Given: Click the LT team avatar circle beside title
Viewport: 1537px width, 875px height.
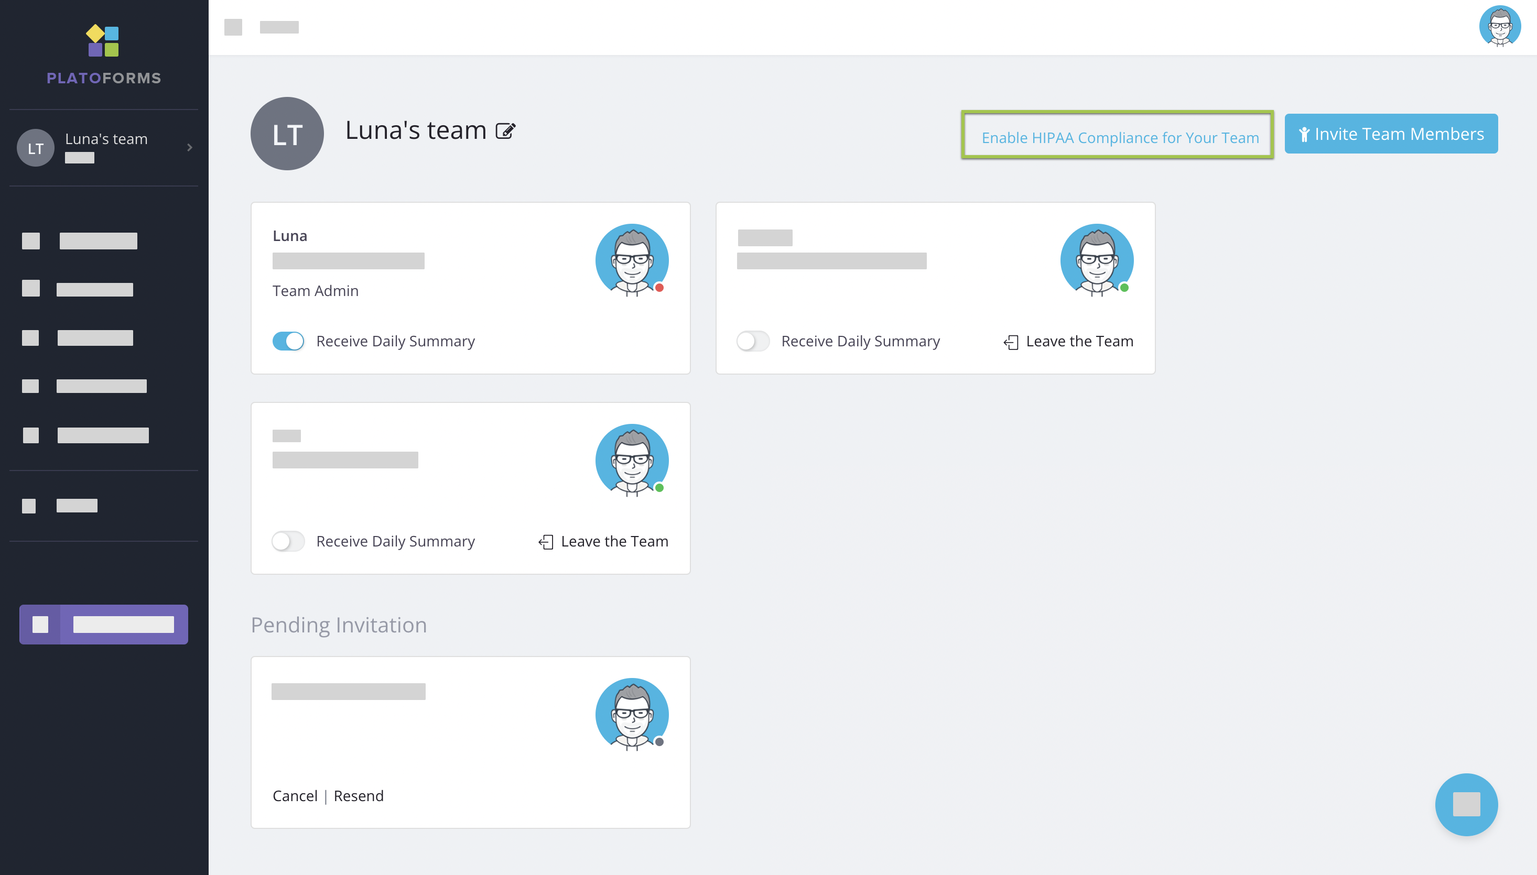Looking at the screenshot, I should pos(287,134).
